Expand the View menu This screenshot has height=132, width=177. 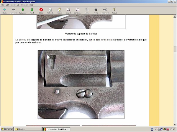pyautogui.click(x=13, y=5)
